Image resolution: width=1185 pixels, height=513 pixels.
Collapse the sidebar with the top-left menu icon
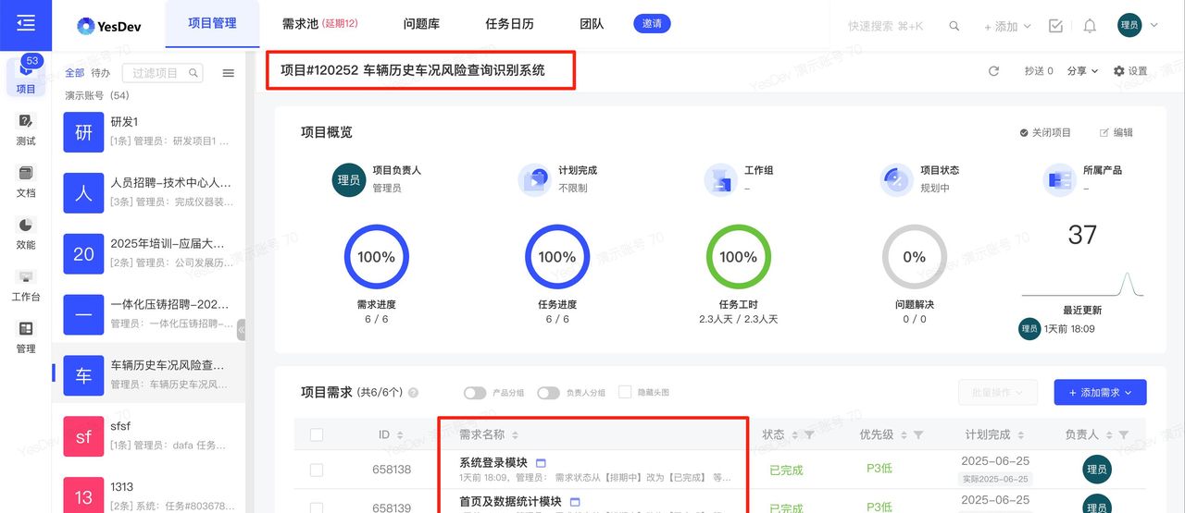pos(26,24)
